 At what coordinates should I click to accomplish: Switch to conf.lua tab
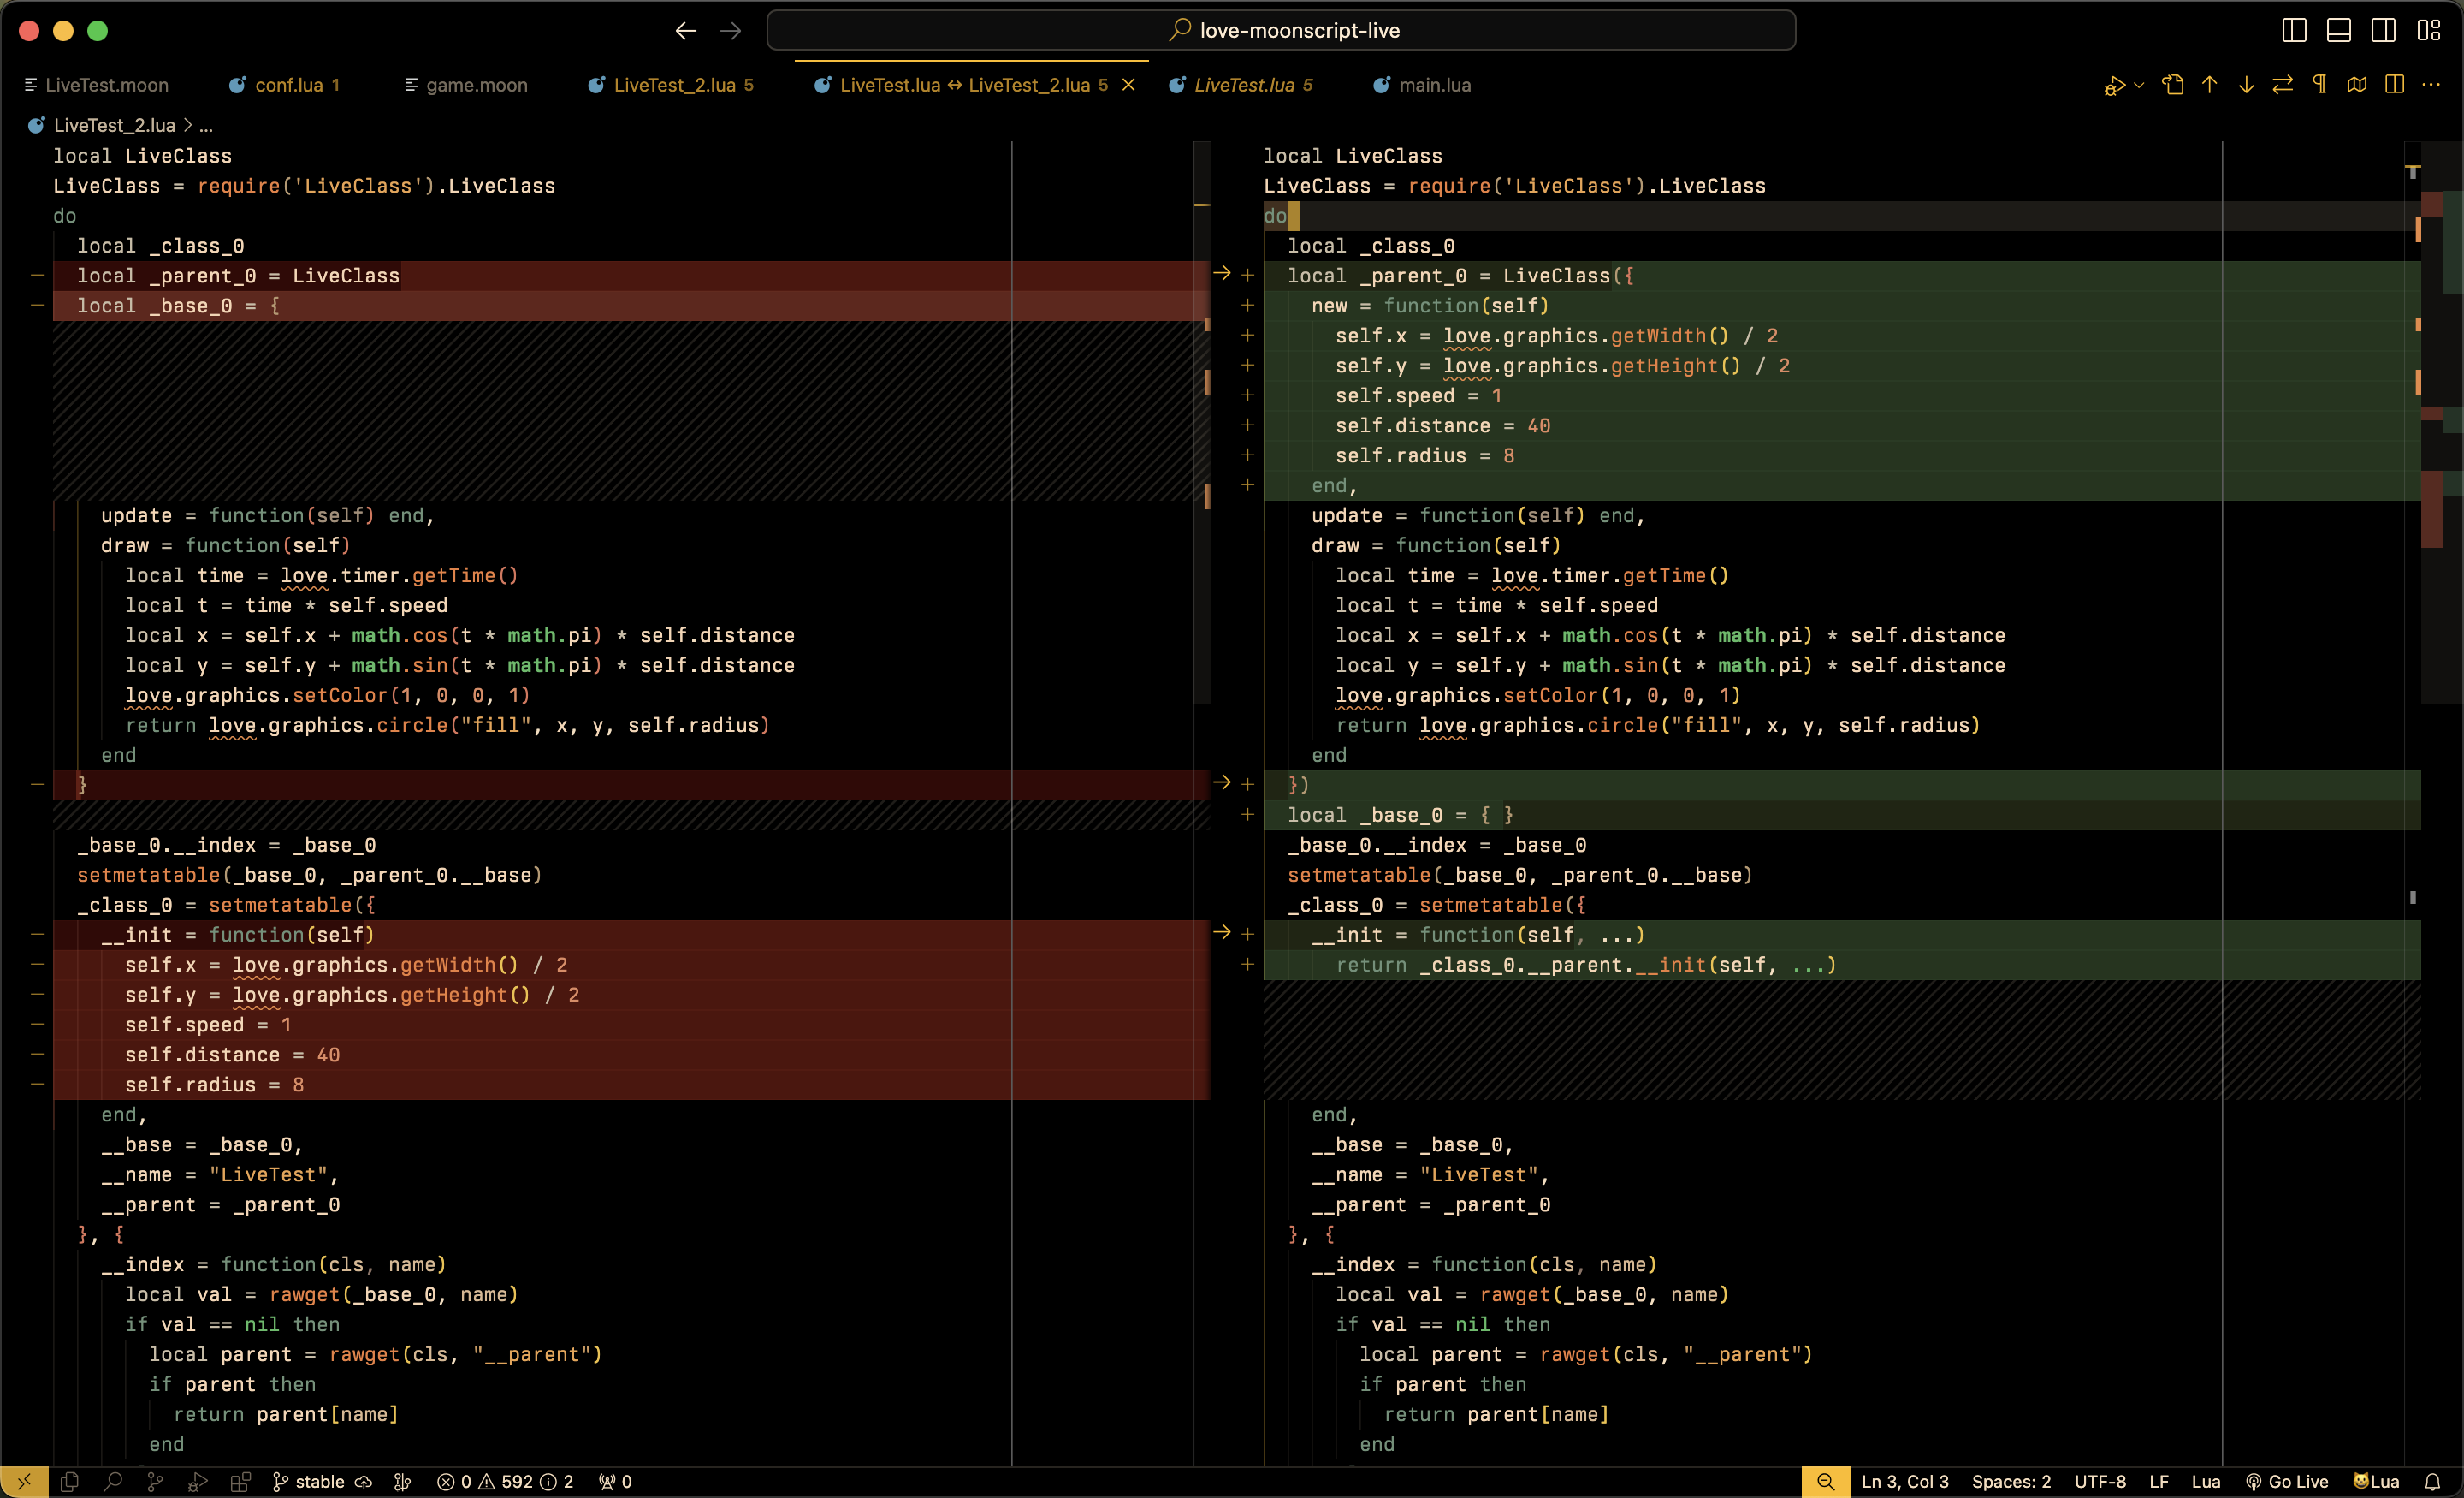coord(286,85)
